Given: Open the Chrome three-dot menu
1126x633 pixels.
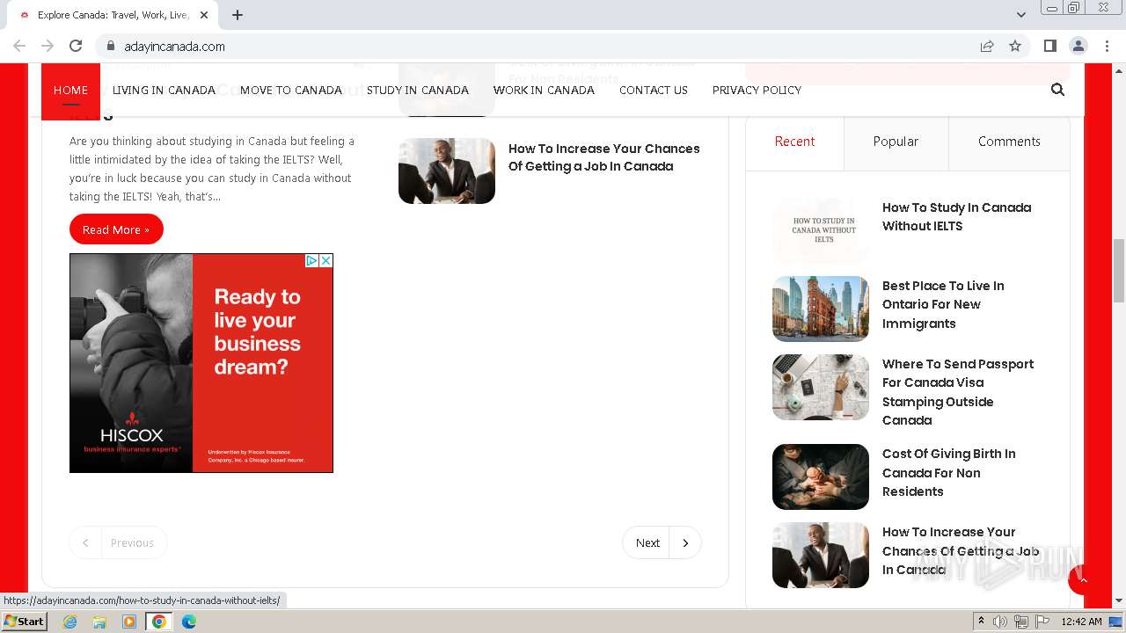Looking at the screenshot, I should 1107,46.
